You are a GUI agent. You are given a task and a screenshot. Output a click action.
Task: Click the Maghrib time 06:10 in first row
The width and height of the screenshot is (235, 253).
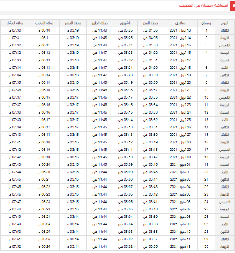point(44,31)
